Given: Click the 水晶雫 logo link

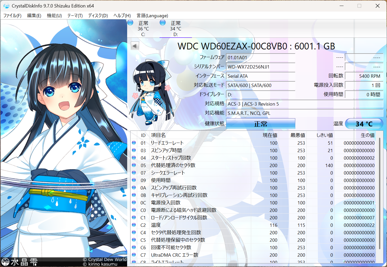Looking at the screenshot, I should click(x=20, y=262).
